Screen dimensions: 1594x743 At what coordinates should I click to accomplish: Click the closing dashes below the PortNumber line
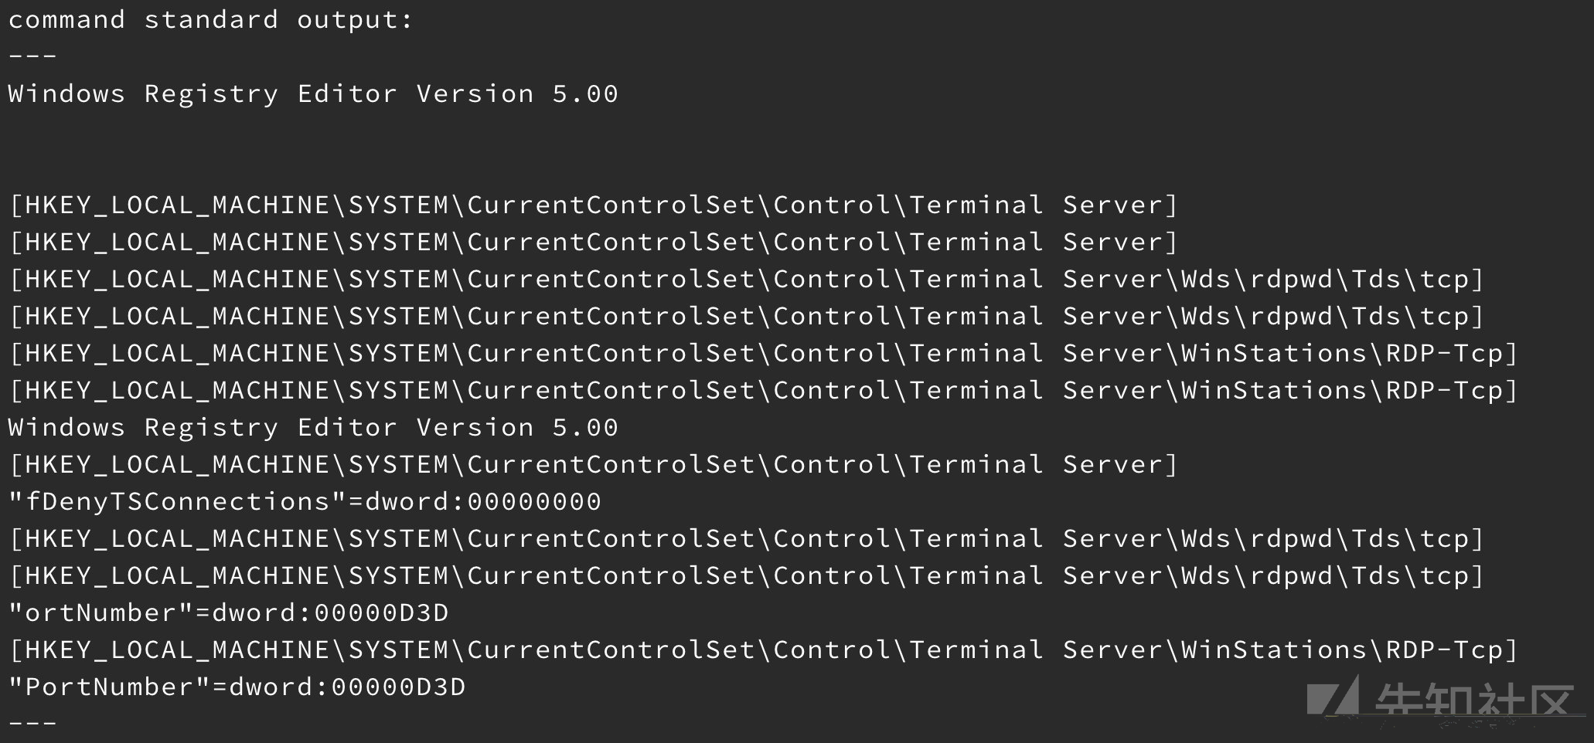tap(32, 724)
